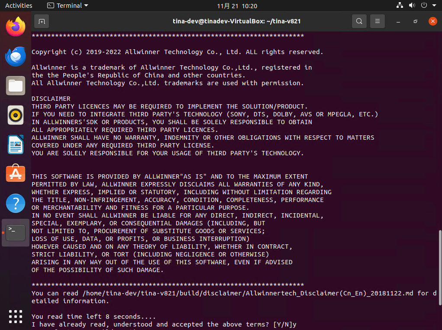
Task: Select the Terminal icon in the dock
Action: (16, 233)
